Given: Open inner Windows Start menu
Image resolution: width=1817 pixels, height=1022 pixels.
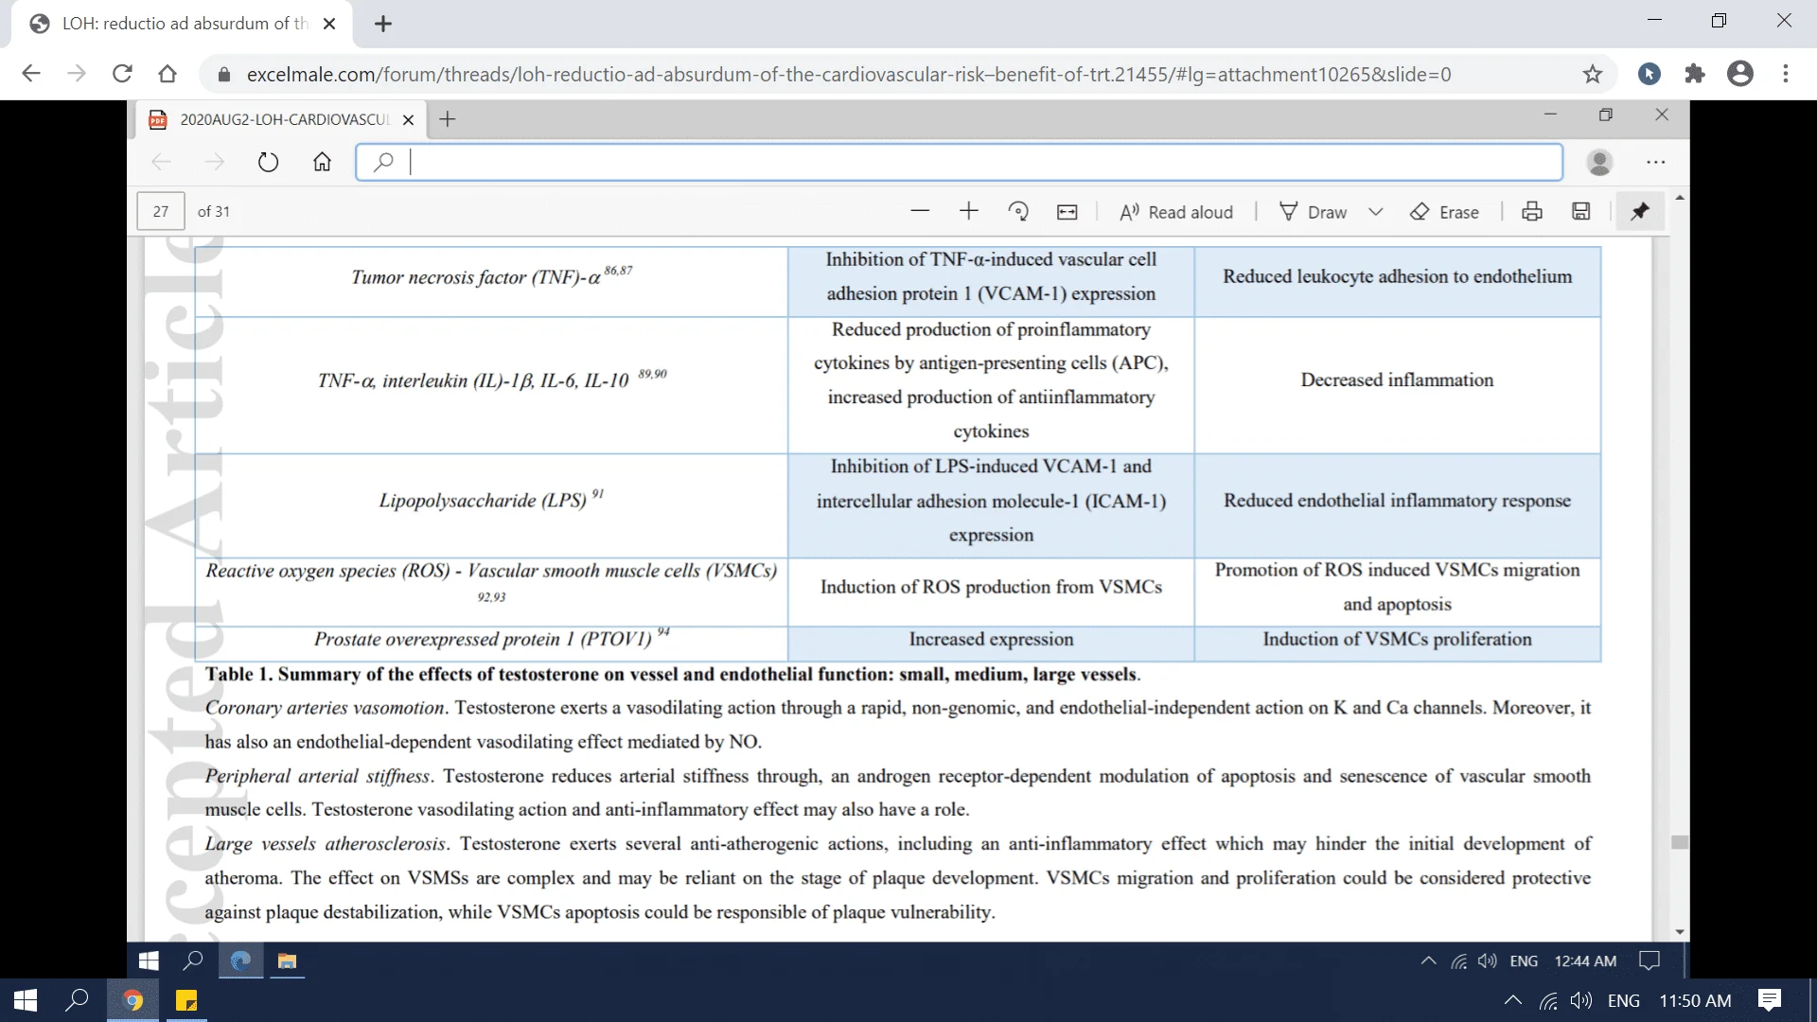Looking at the screenshot, I should [149, 961].
